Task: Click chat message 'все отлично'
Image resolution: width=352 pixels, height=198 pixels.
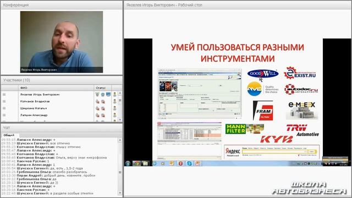Action: pyautogui.click(x=60, y=143)
